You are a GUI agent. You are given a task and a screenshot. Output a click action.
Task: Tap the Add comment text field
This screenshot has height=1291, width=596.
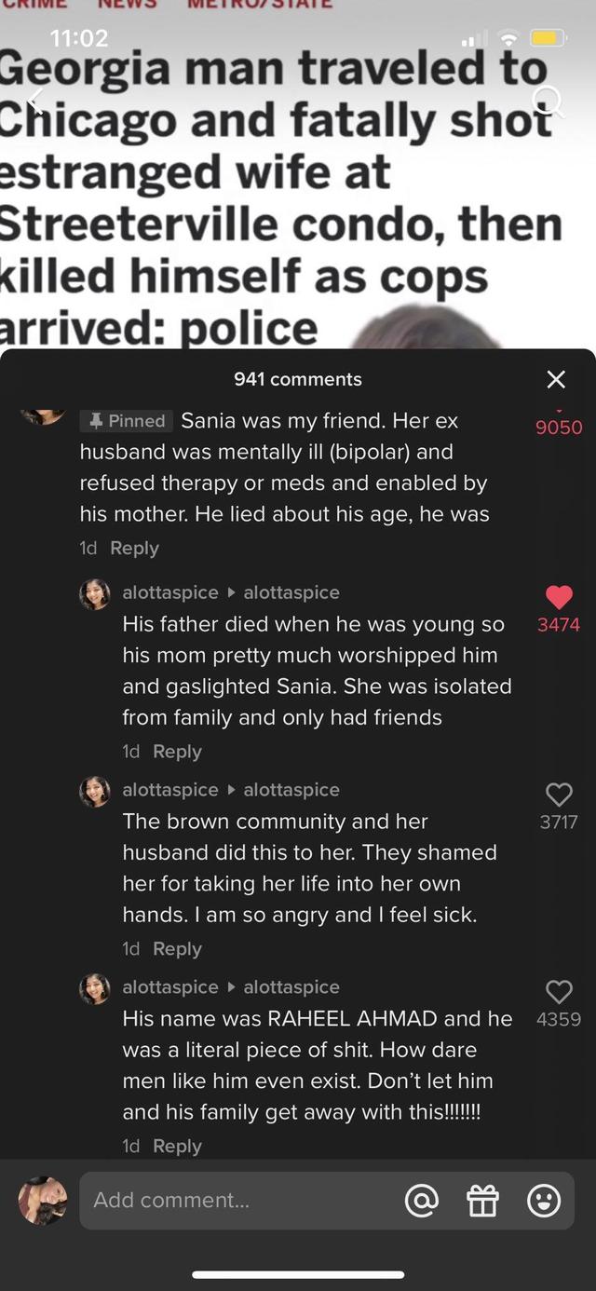tap(237, 1201)
